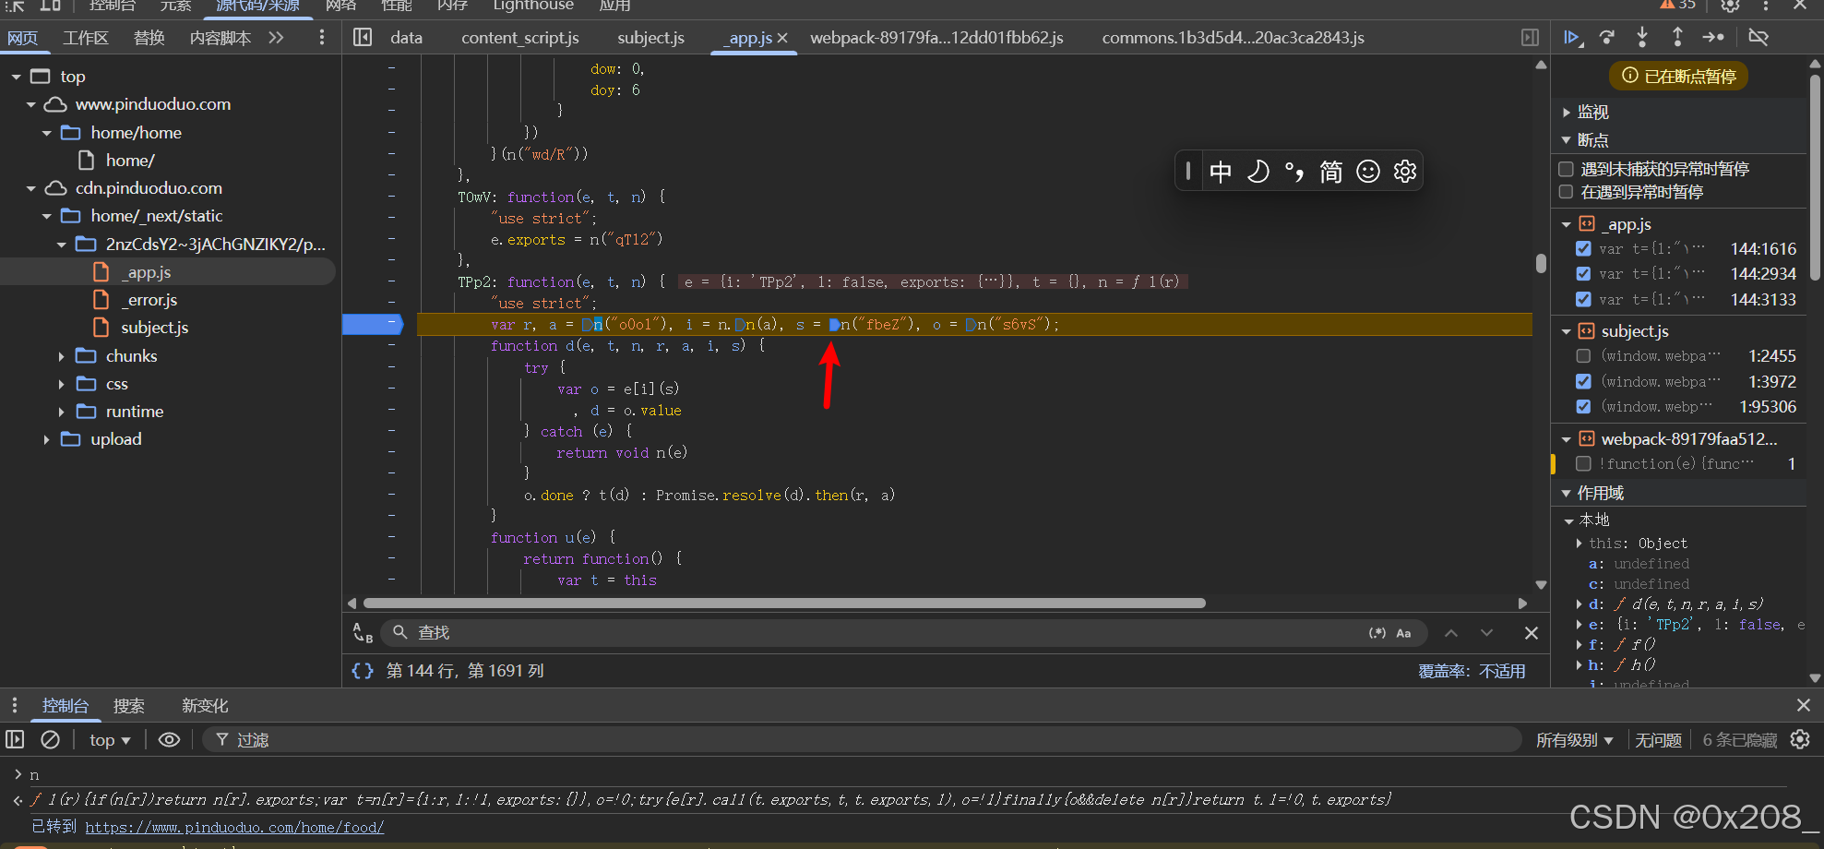Expand the chunks folder
Viewport: 1824px width, 849px height.
click(61, 356)
